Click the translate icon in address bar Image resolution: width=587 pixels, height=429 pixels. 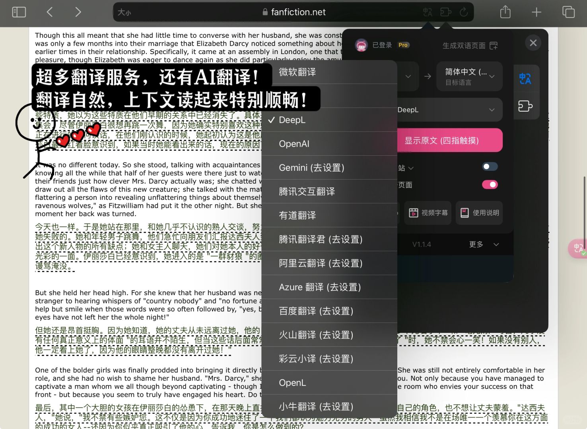[x=428, y=12]
